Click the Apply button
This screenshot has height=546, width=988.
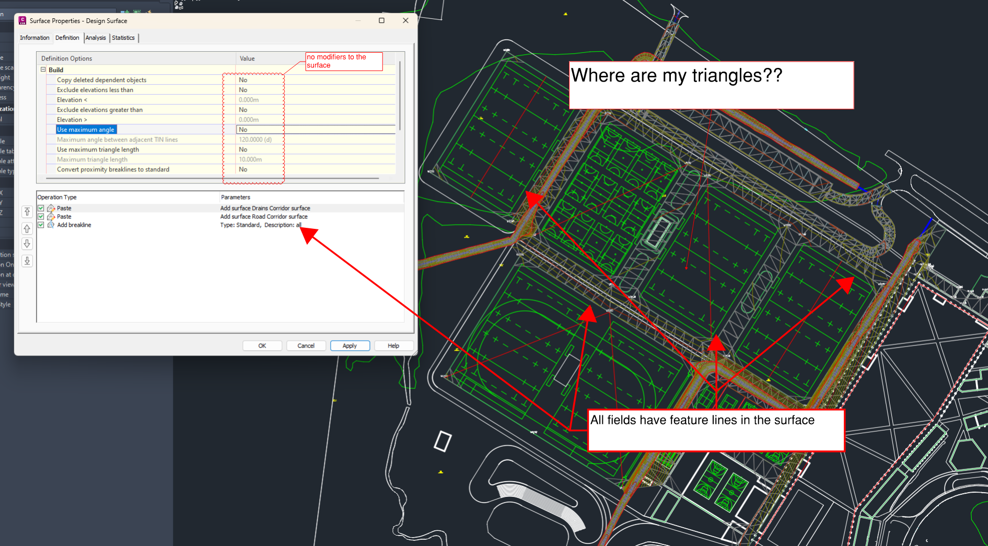pos(350,345)
